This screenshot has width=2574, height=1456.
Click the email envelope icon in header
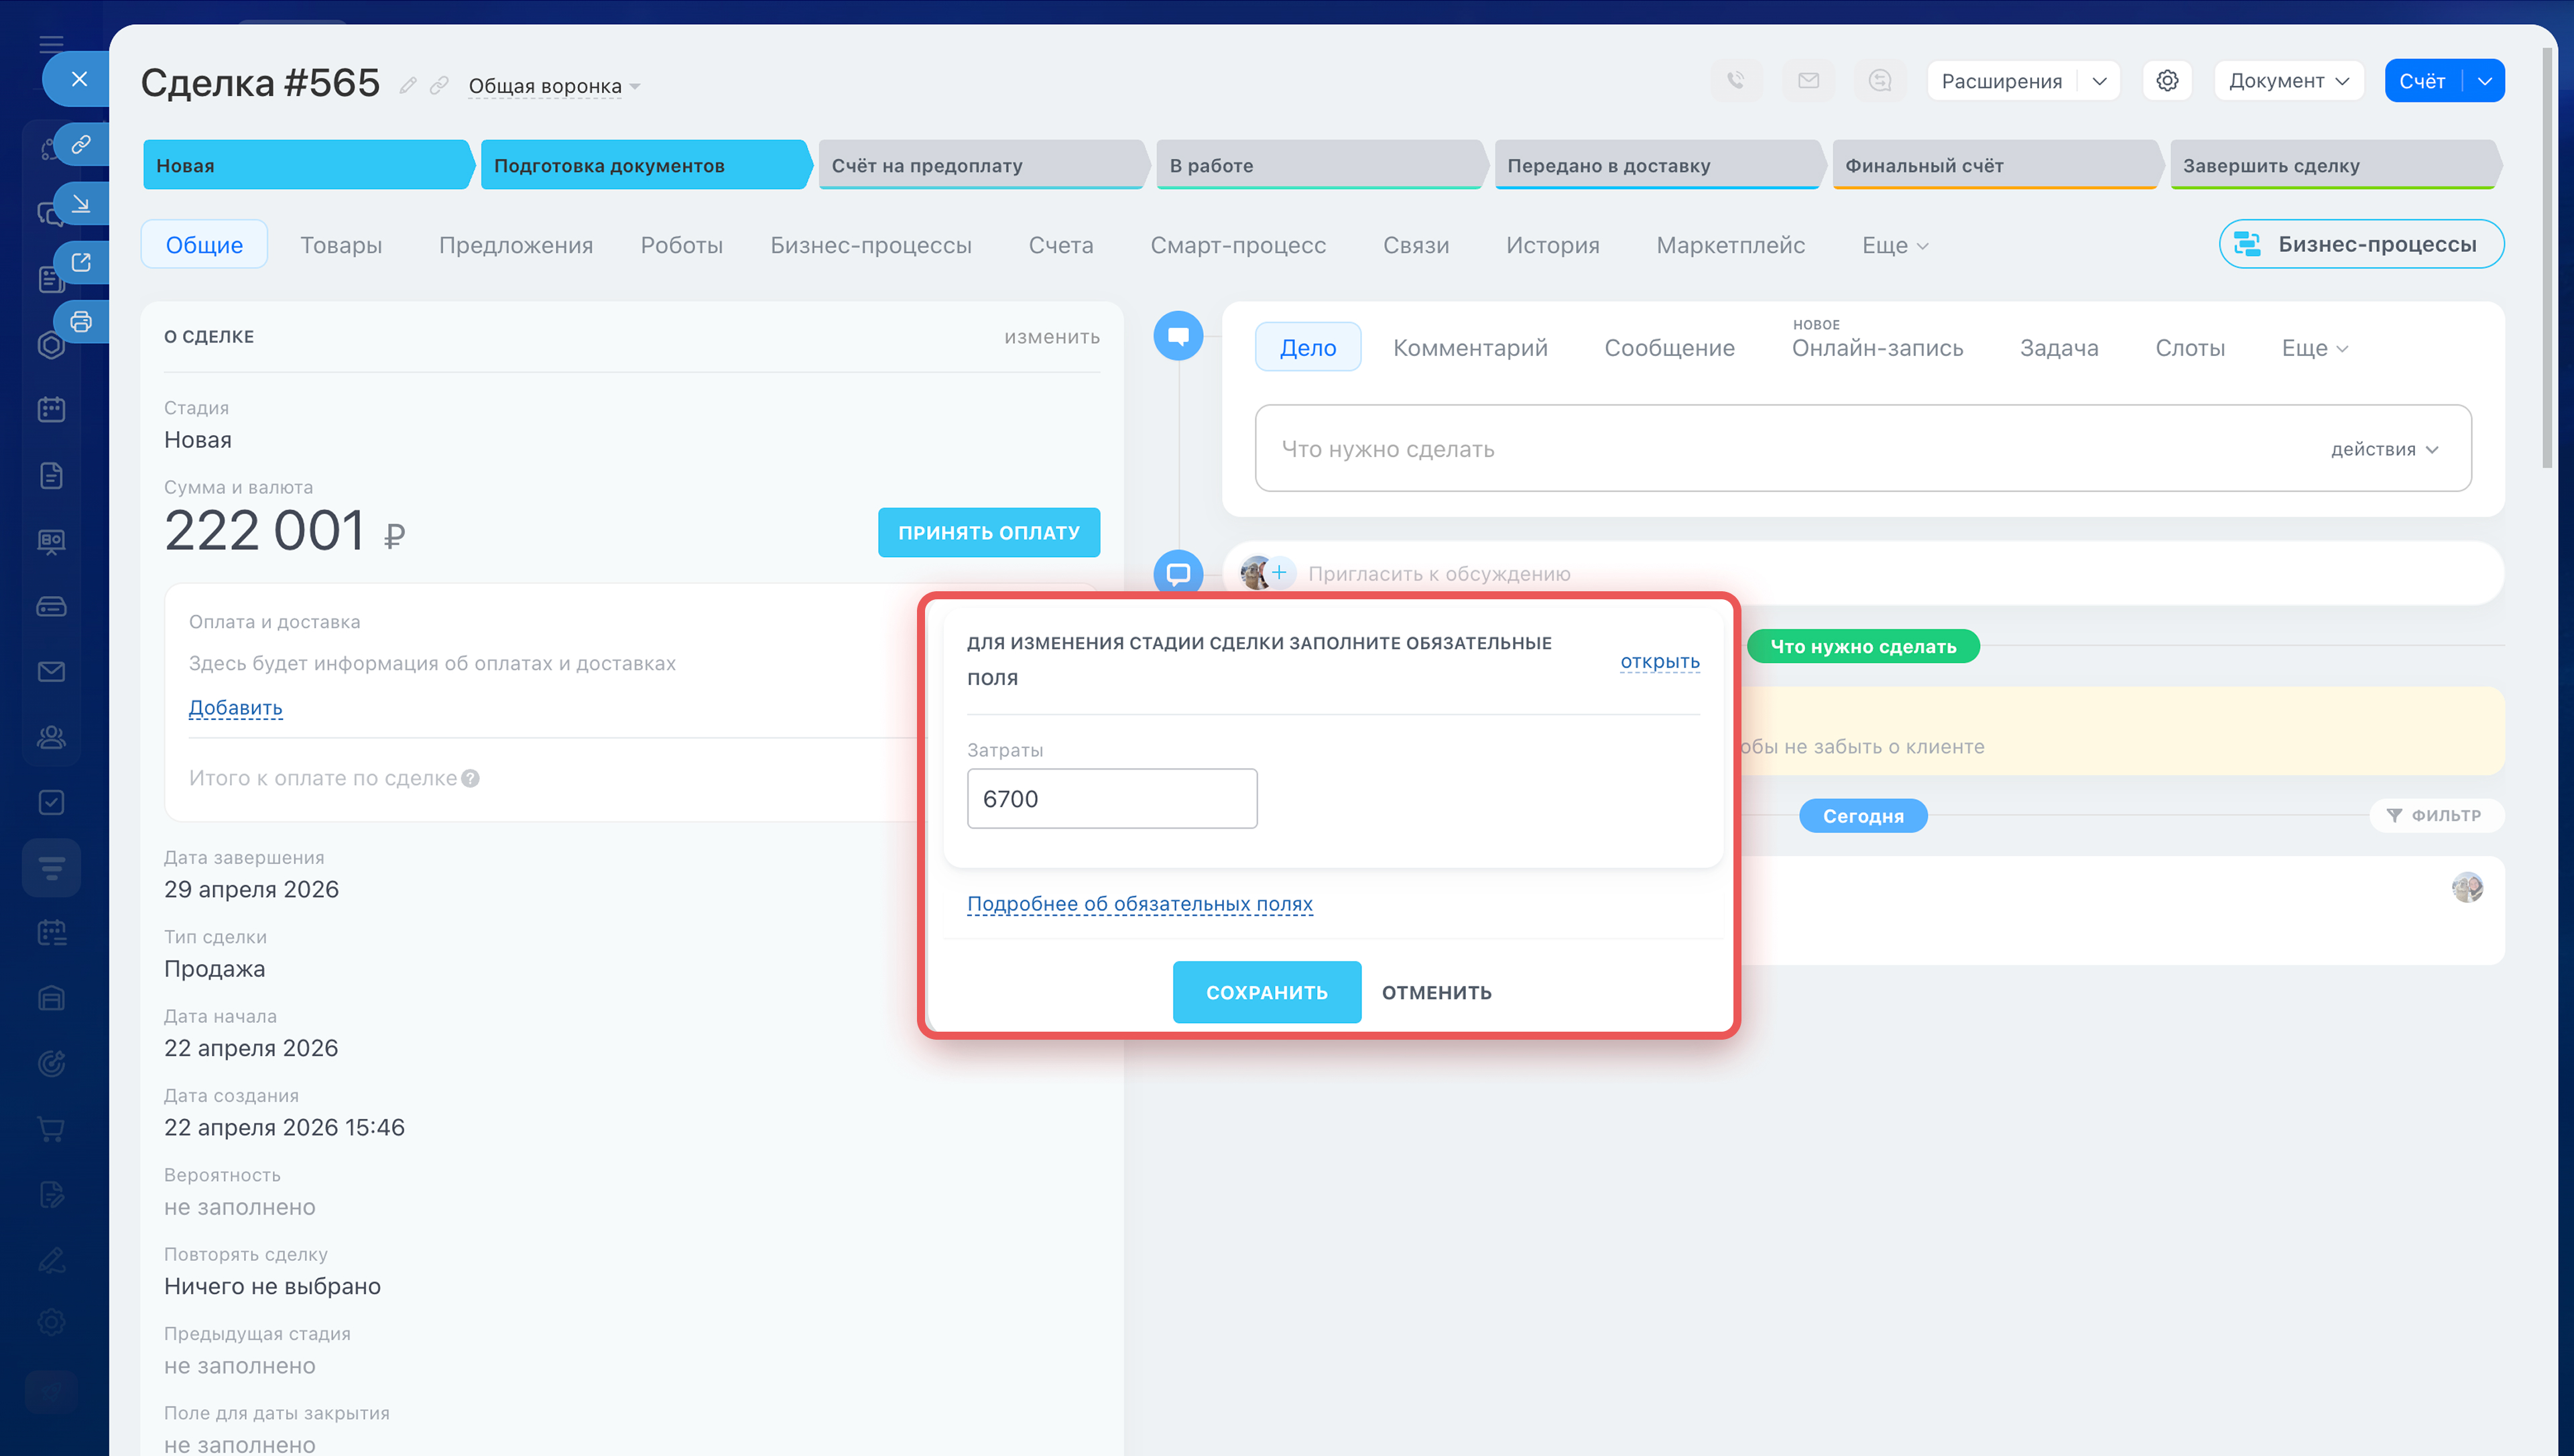(1809, 80)
